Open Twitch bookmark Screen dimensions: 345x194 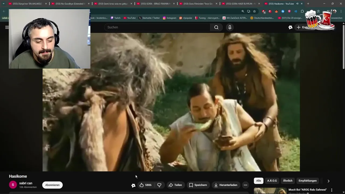(115, 18)
